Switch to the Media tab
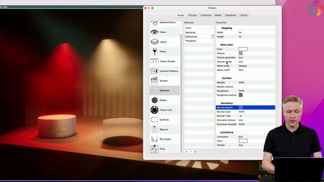This screenshot has width=324, height=182. 218,15
